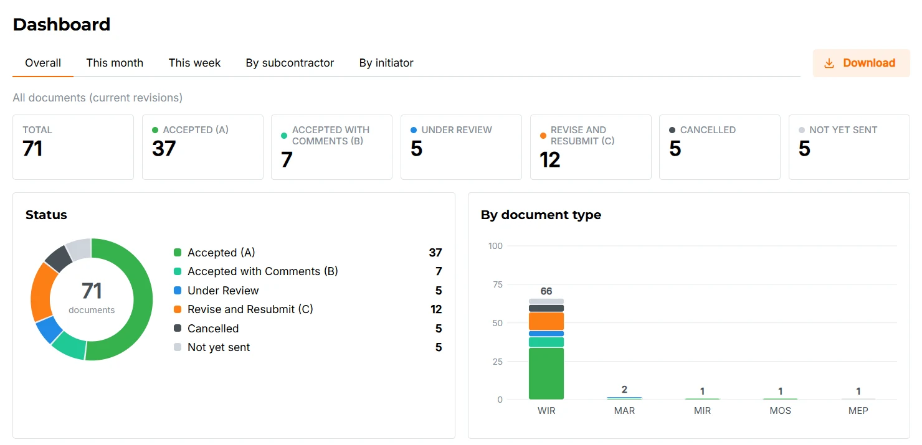The width and height of the screenshot is (922, 445).
Task: Click the Accepted (A) legend label
Action: (x=221, y=253)
